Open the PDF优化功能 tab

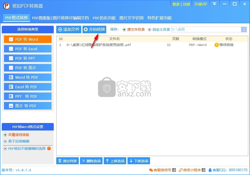click(104, 18)
